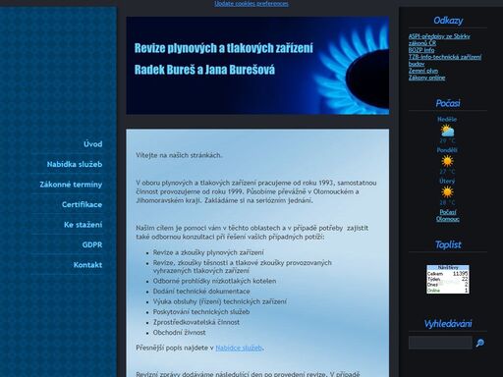This screenshot has height=377, width=503.
Task: Focus the Vyhledávání search input field
Action: [440, 343]
